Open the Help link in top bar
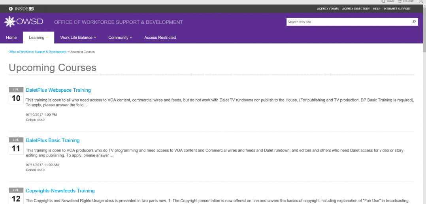The width and height of the screenshot is (426, 204). pyautogui.click(x=377, y=9)
